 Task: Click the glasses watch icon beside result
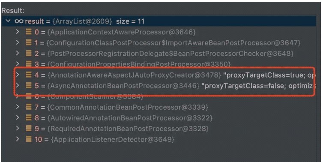pyautogui.click(x=19, y=21)
